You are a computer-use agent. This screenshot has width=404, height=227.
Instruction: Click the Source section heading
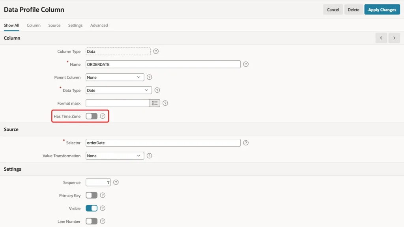[11, 129]
